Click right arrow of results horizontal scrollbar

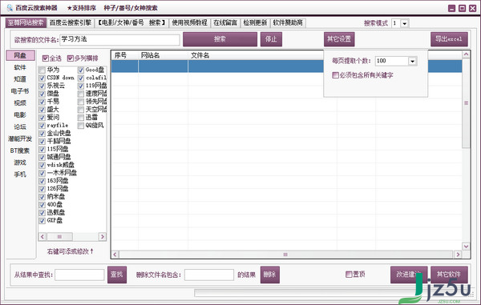pos(458,255)
